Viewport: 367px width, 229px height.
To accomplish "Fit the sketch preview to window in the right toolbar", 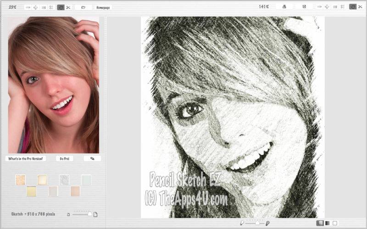I will coord(342,7).
